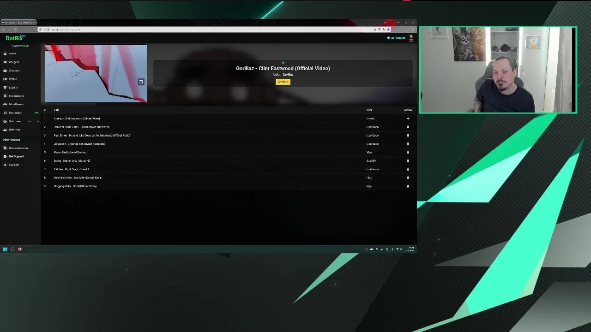591x332 pixels.
Task: Delete the Turo's Hevi Gee song
Action: [x=408, y=178]
